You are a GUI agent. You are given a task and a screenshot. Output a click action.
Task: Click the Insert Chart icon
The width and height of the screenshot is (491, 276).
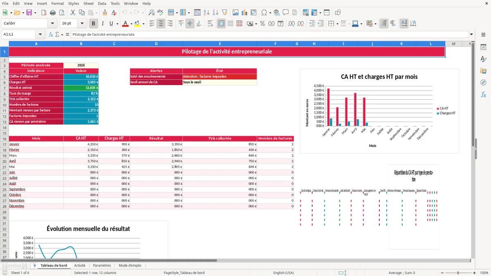[x=245, y=13]
